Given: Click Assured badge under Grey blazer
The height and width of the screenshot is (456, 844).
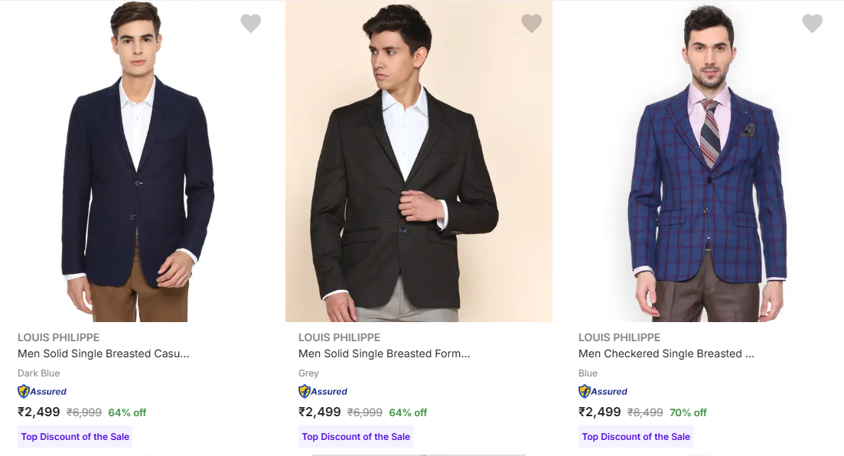Looking at the screenshot, I should click(323, 392).
